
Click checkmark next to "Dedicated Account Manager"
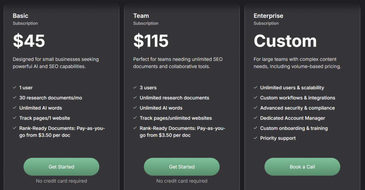click(x=256, y=118)
